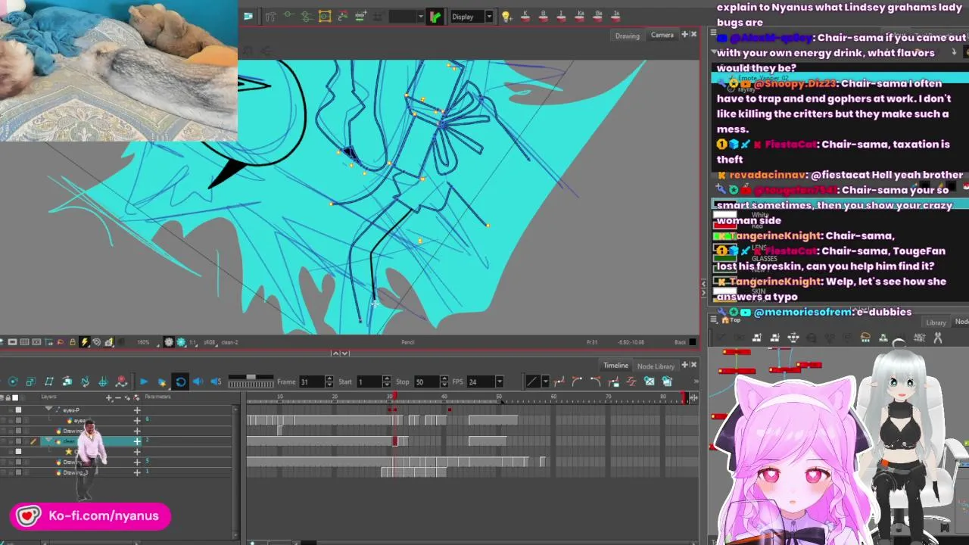969x545 pixels.
Task: Toggle the selected clean layer enable checkbox
Action: click(x=18, y=441)
